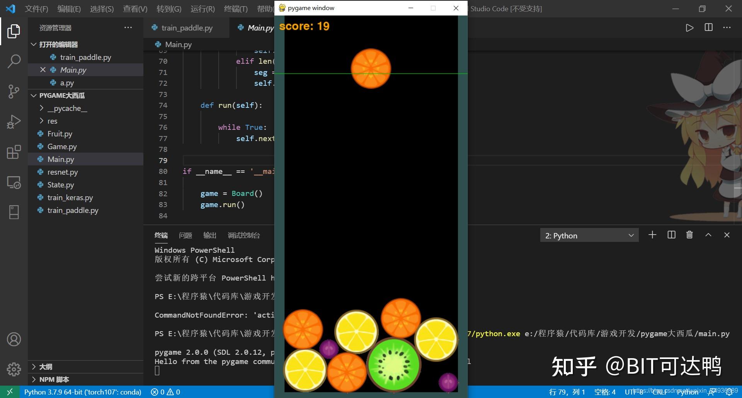Open editor more actions ellipsis

click(x=727, y=27)
